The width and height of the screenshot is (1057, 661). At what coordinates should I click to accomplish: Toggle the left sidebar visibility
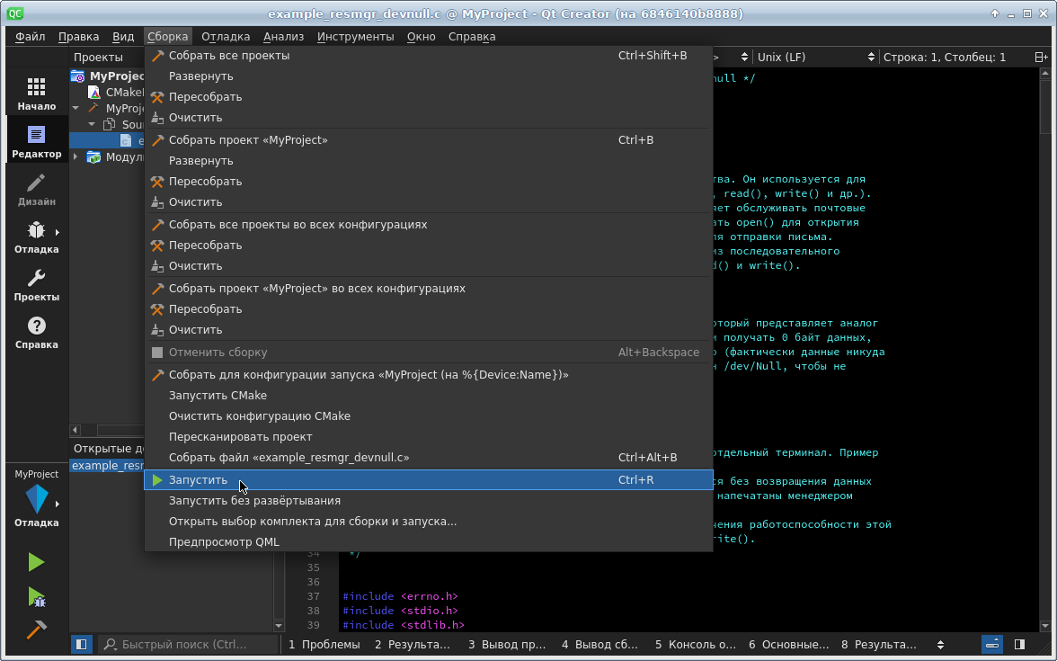click(x=81, y=644)
